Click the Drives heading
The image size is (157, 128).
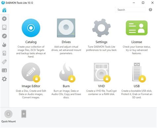click(x=66, y=42)
